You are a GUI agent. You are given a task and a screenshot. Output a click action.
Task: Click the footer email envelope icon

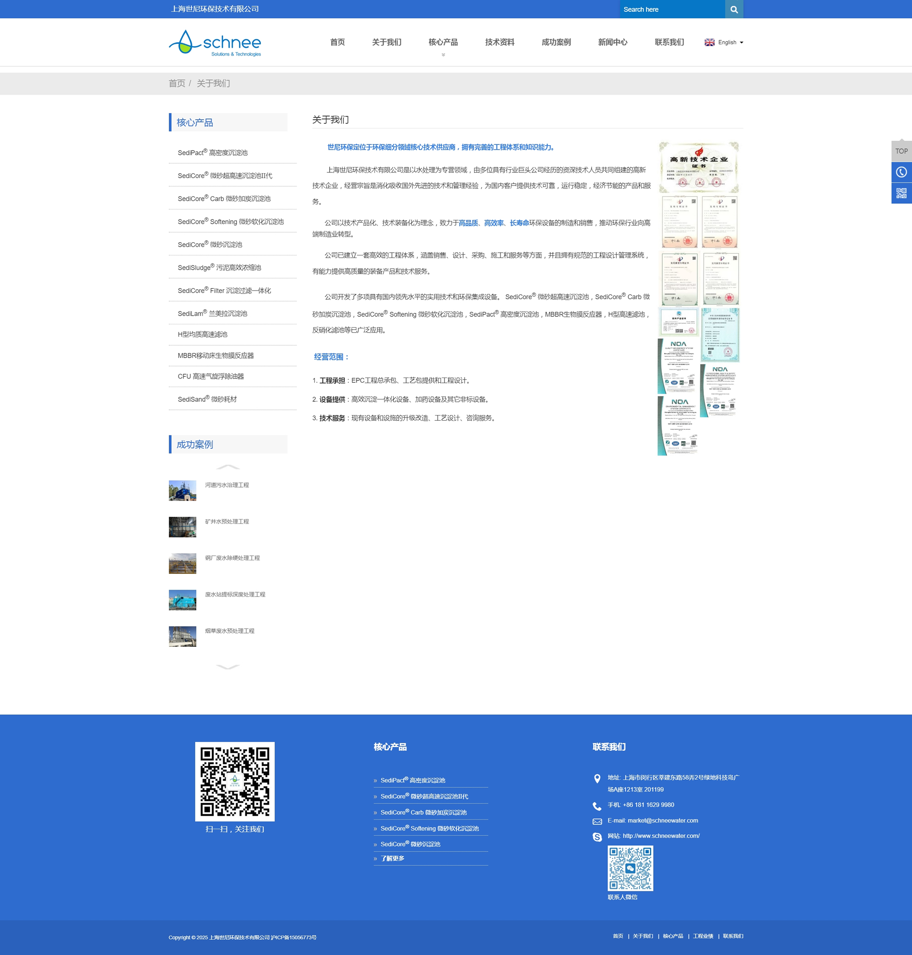tap(597, 822)
